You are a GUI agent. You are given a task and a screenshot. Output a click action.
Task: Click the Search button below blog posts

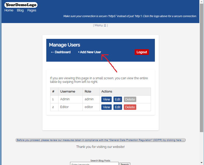coord(125,164)
